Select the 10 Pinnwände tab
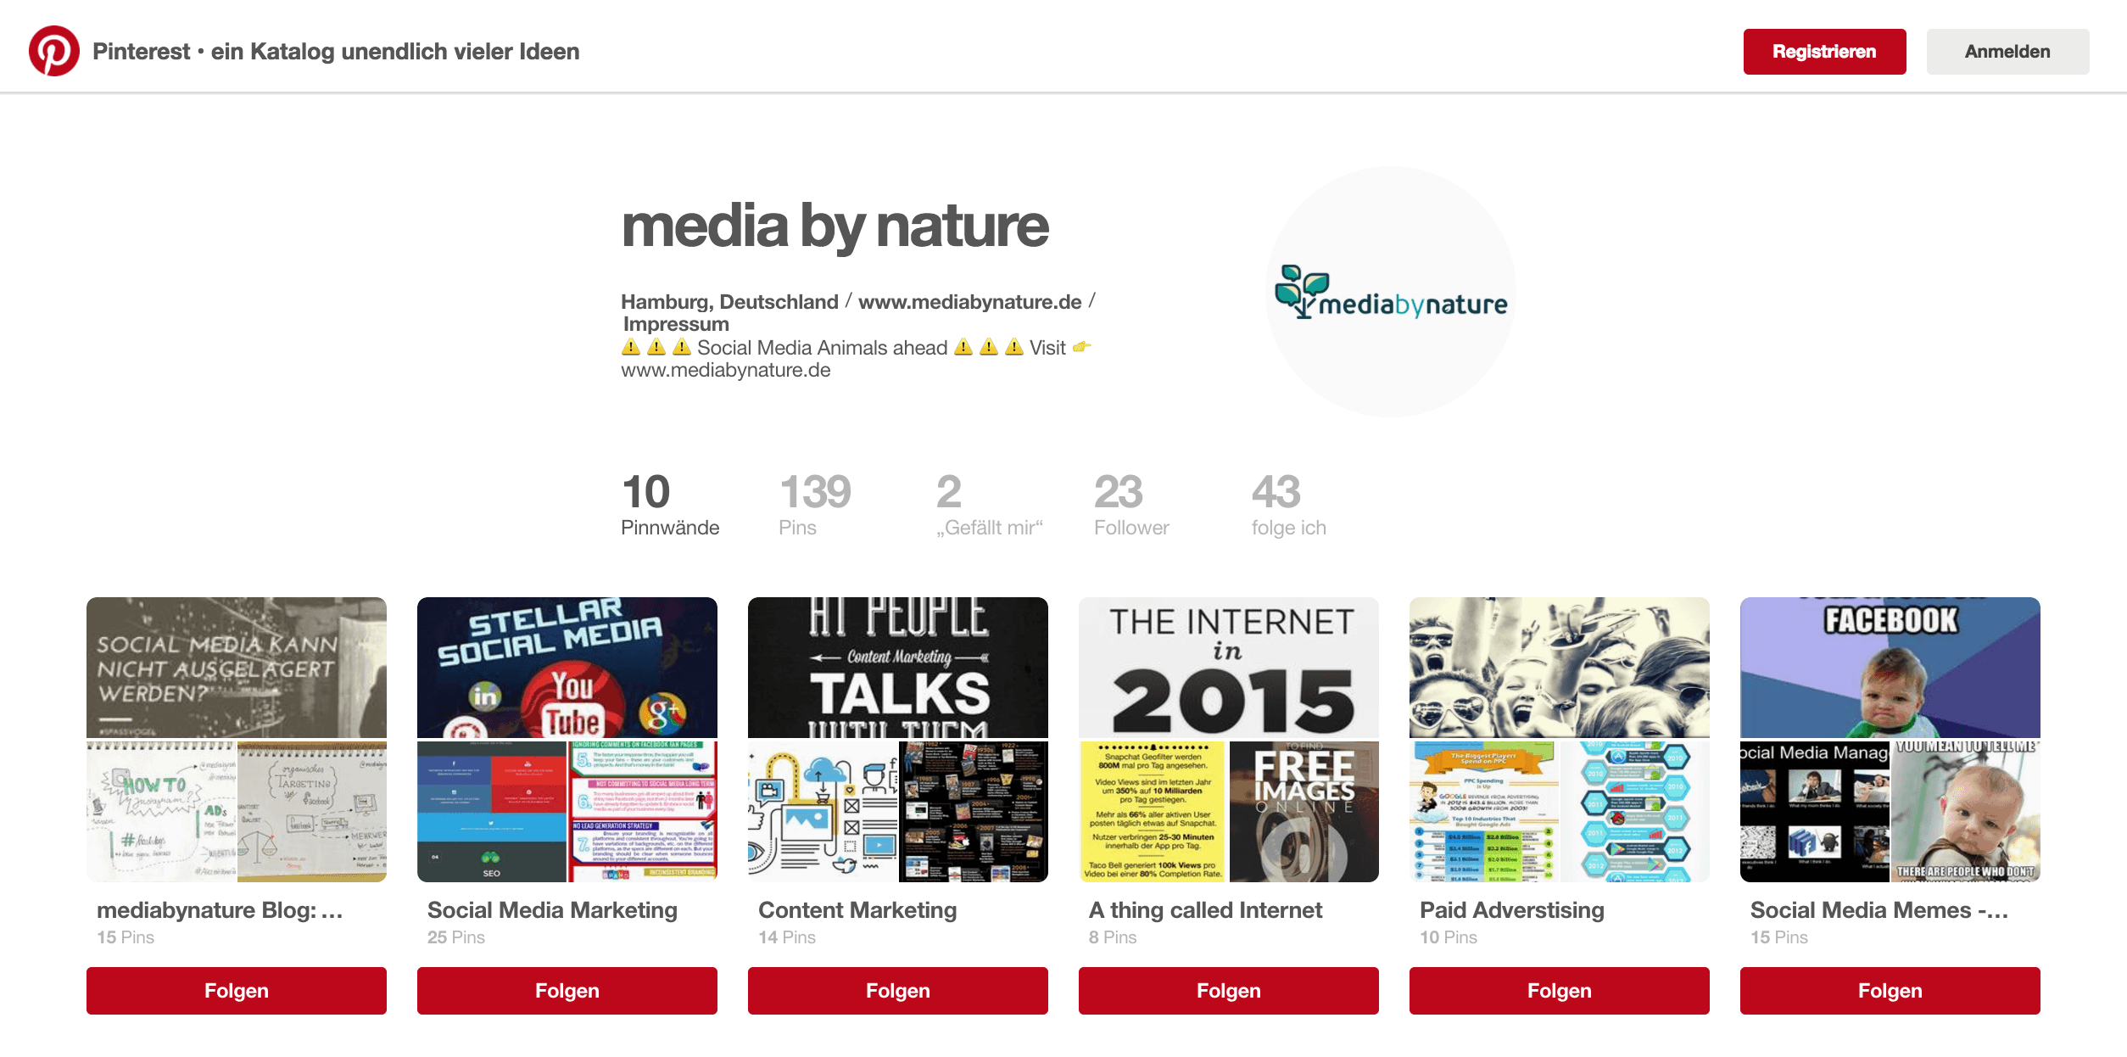Viewport: 2127px width, 1057px height. point(670,505)
